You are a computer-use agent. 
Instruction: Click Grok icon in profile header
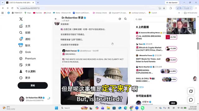(x=120, y=19)
